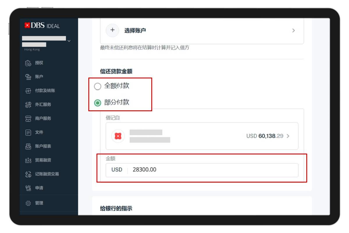The height and width of the screenshot is (233, 349).
Task: Go to 记账融资交易 in sidebar
Action: pos(47,174)
